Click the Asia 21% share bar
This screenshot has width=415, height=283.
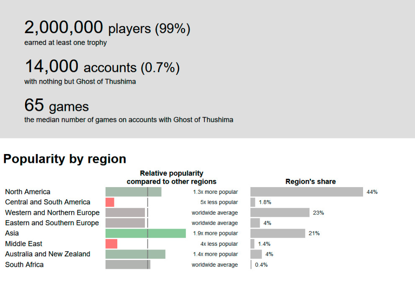(278, 233)
